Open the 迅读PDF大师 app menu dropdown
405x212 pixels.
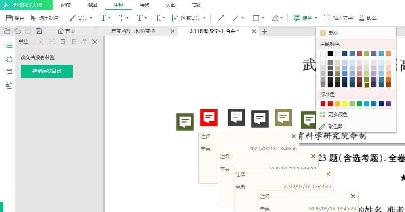[50, 5]
